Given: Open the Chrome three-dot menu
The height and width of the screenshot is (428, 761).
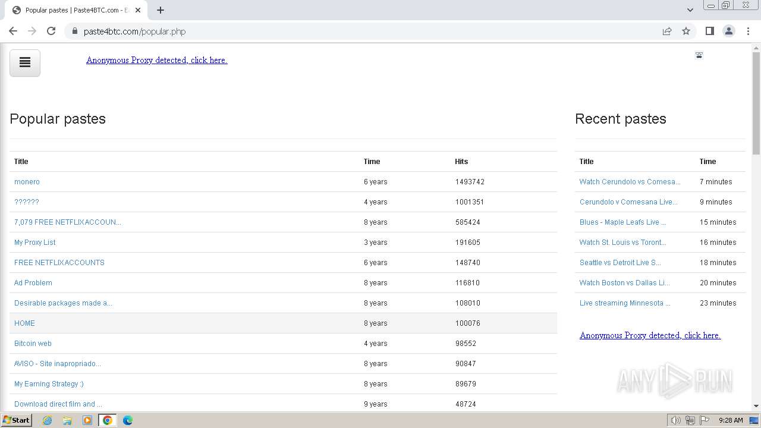Looking at the screenshot, I should pyautogui.click(x=748, y=31).
